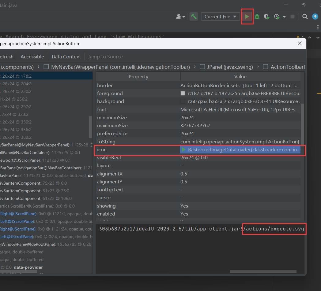Viewport: 321px width, 291px height.
Task: Select the minimumSize property row
Action: click(x=198, y=117)
